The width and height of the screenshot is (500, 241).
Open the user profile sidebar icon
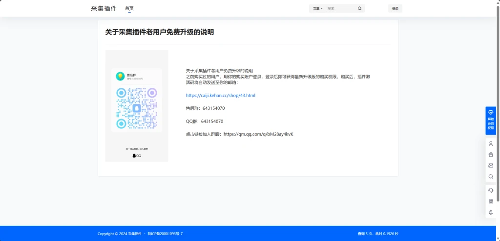click(491, 143)
